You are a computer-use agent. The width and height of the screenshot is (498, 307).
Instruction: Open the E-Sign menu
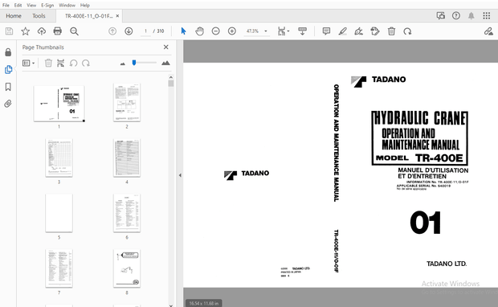coord(47,5)
